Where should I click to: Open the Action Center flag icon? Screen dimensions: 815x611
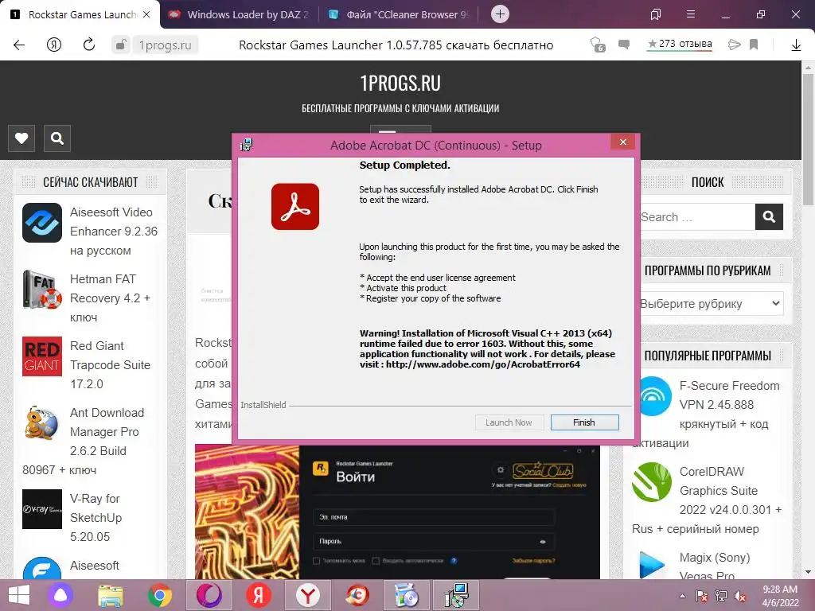702,596
